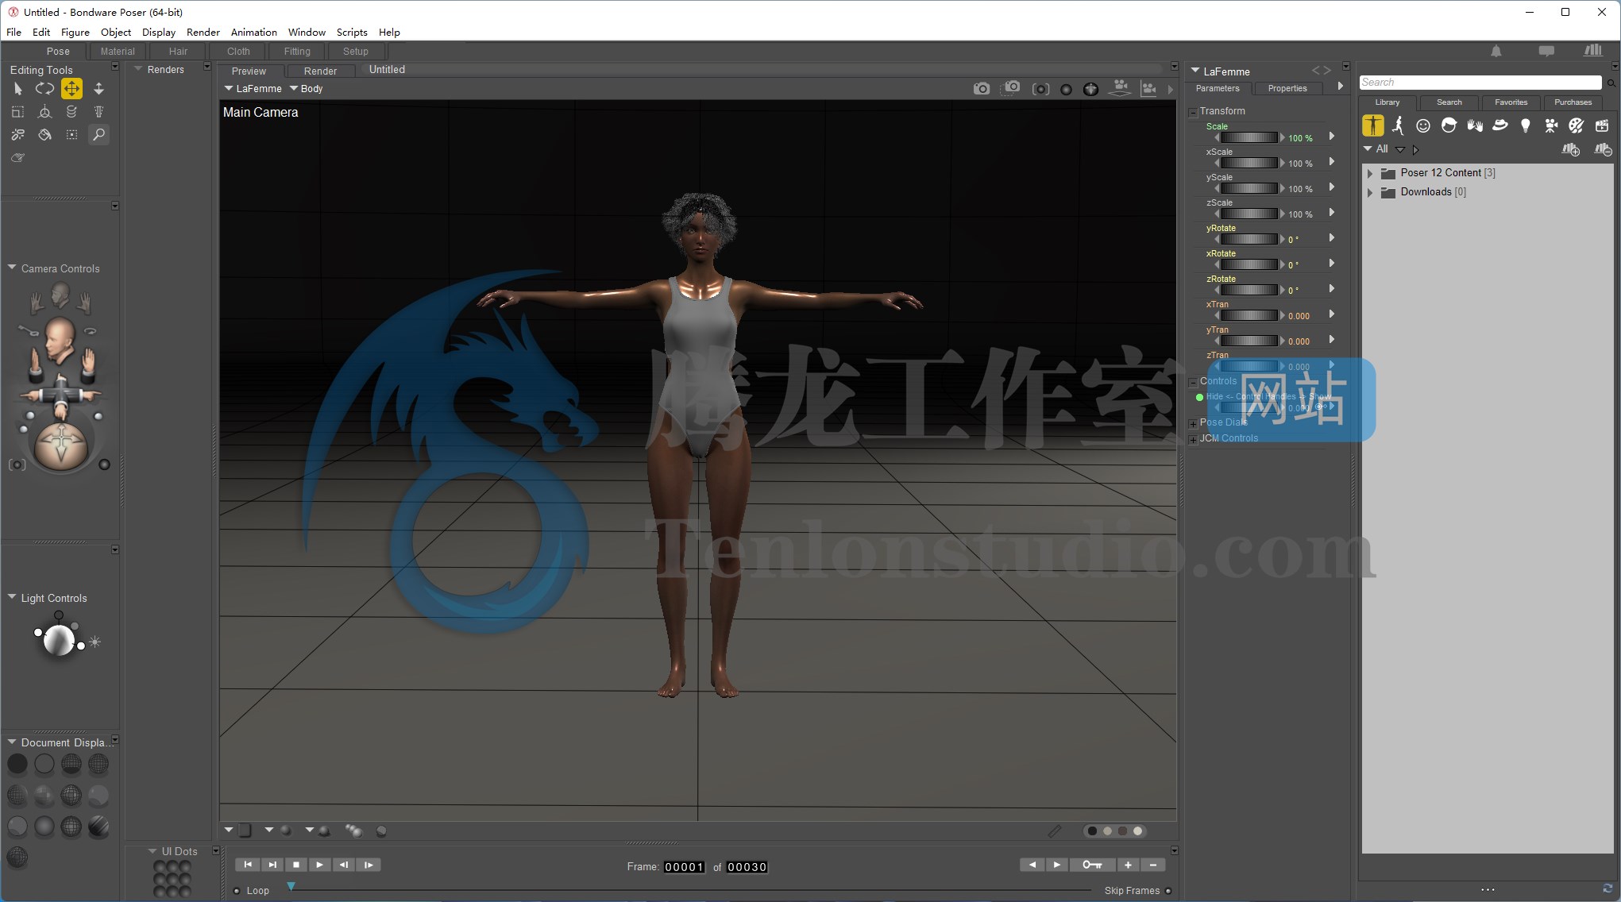Image resolution: width=1621 pixels, height=902 pixels.
Task: Collapse the Camera Controls panel
Action: (x=12, y=268)
